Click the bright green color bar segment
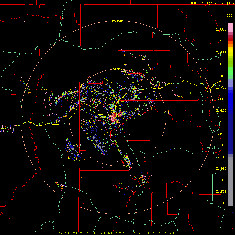 [231, 71]
